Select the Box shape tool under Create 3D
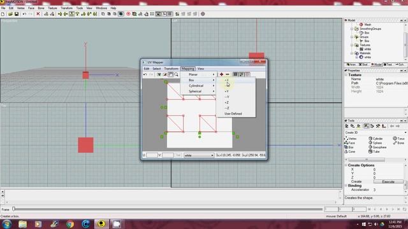Screen dimensions: 408x229 349,147
